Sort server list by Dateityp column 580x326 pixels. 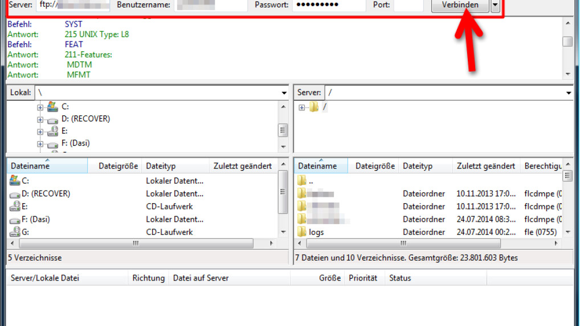click(x=426, y=166)
